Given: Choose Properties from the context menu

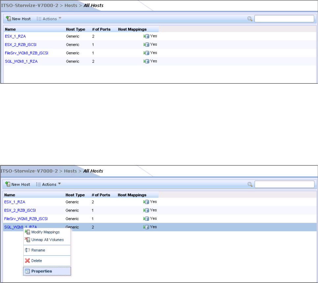Looking at the screenshot, I should point(41,271).
